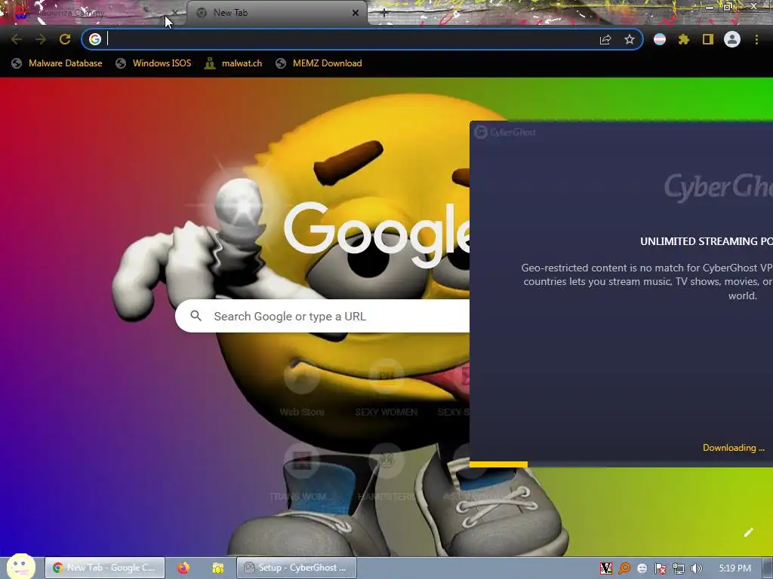Click the magnifier icon in Google search box

pos(196,316)
